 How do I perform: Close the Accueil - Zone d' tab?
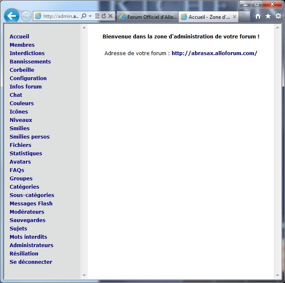tap(235, 17)
